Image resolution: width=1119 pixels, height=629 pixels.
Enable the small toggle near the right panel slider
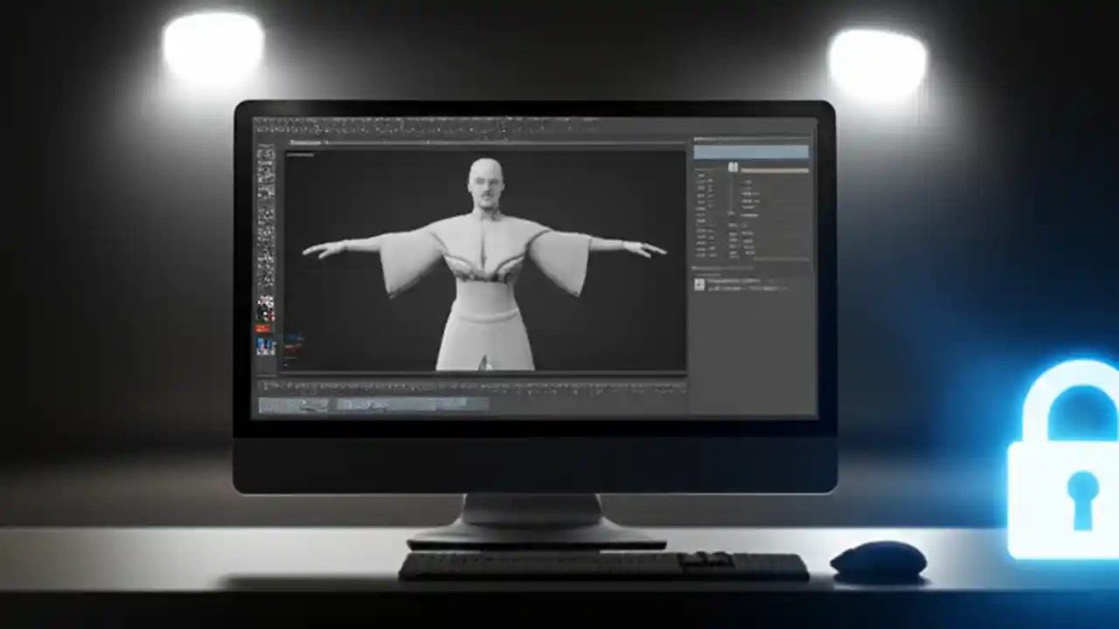tap(734, 167)
